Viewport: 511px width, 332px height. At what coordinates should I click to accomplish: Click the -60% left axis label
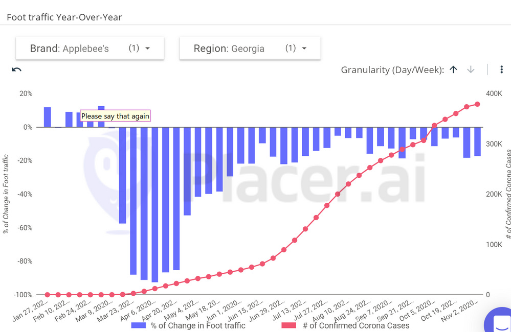click(x=25, y=228)
